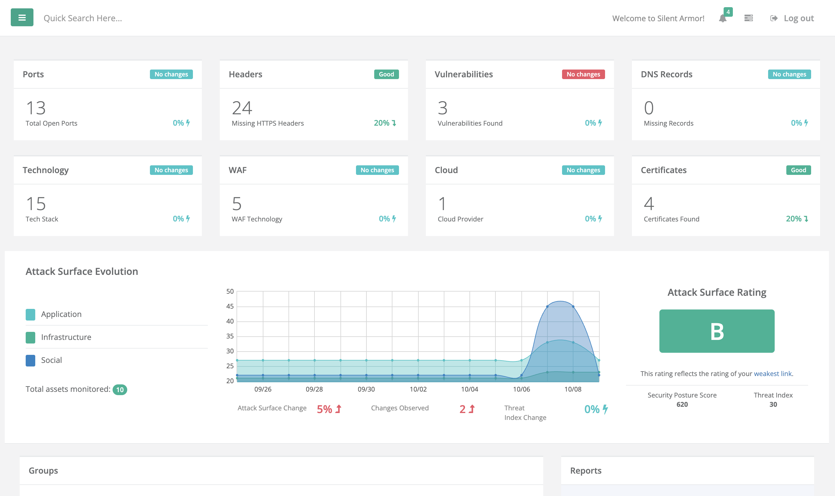
Task: Open the weakest link hyperlink
Action: 773,373
